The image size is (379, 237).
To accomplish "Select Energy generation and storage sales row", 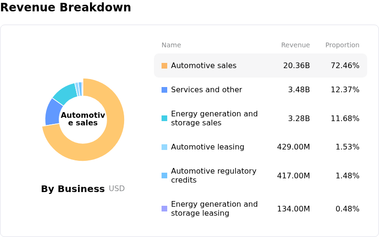I will 214,118.
